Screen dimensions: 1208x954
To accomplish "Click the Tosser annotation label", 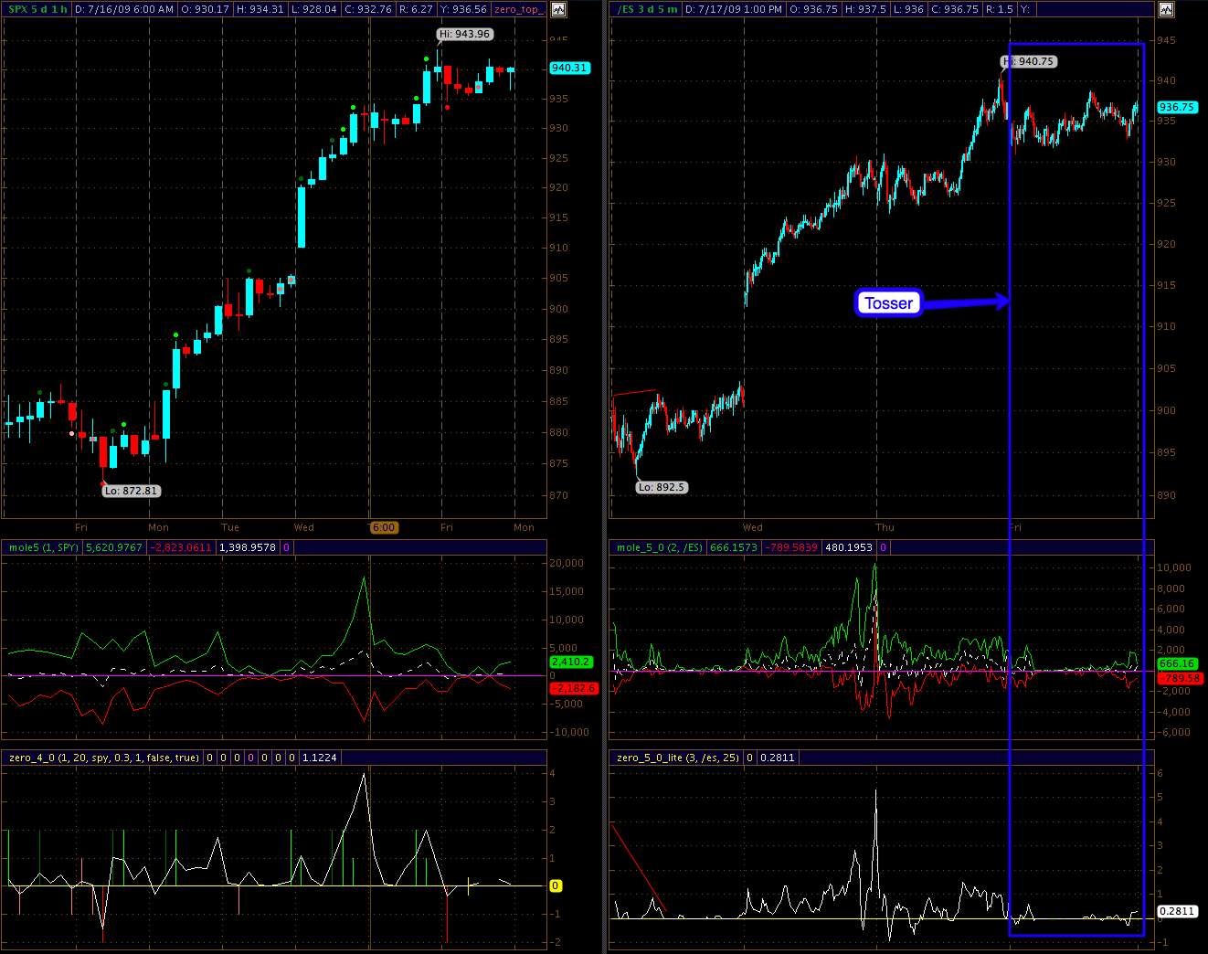I will tap(888, 303).
